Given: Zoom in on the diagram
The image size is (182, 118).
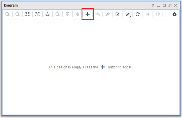Looking at the screenshot, I should (7, 14).
